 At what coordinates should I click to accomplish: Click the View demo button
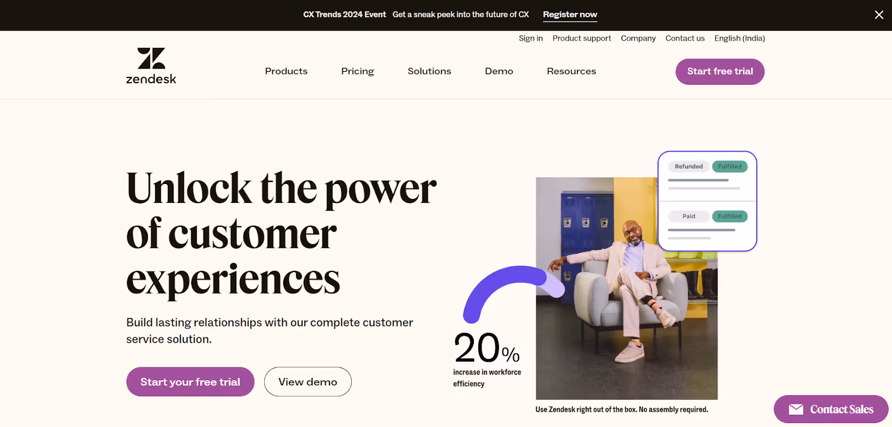click(308, 382)
